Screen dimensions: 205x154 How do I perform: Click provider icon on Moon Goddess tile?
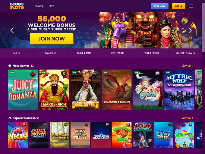tap(158, 74)
